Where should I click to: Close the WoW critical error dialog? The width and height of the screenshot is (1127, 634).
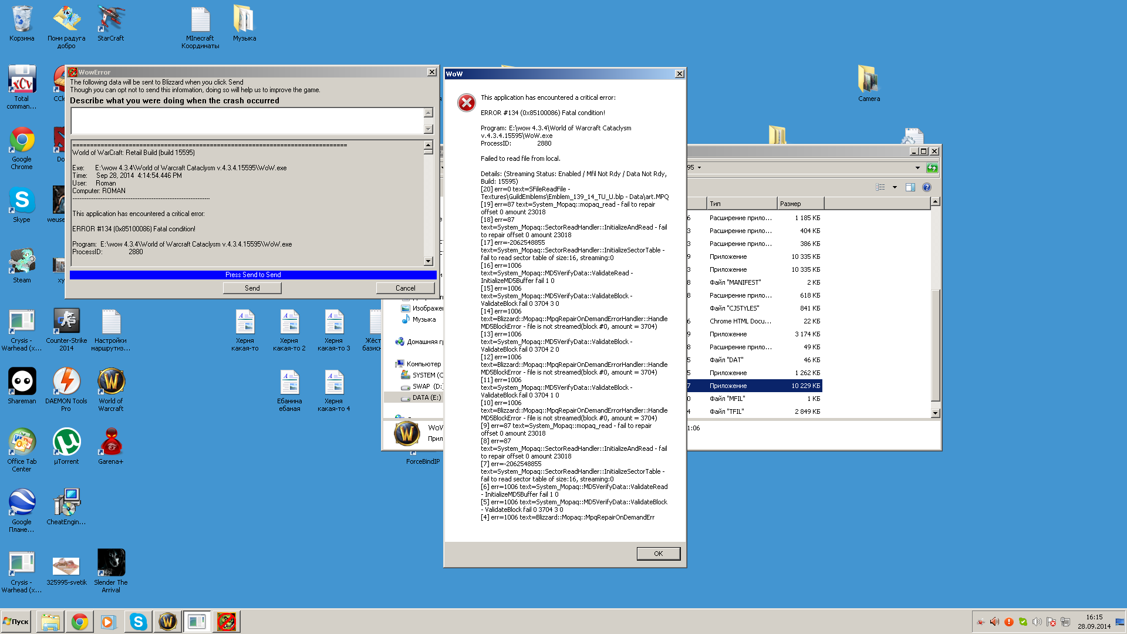coord(679,74)
